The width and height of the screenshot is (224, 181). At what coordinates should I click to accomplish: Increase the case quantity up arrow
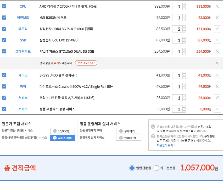pos(184,74)
